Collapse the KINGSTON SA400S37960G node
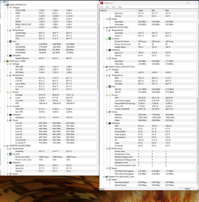The image size is (199, 202). pos(5,146)
